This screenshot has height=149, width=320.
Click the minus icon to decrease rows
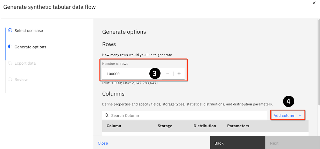[168, 74]
